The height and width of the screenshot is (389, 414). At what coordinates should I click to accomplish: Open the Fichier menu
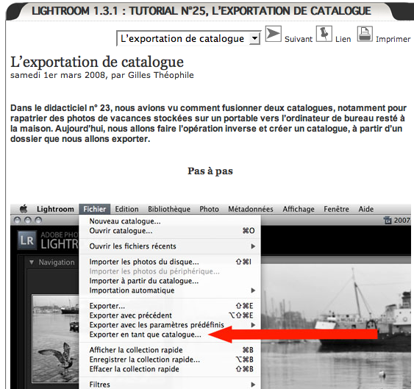pyautogui.click(x=95, y=209)
